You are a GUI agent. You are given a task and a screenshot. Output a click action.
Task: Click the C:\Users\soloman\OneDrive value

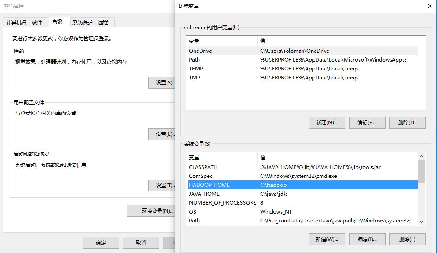pos(295,51)
